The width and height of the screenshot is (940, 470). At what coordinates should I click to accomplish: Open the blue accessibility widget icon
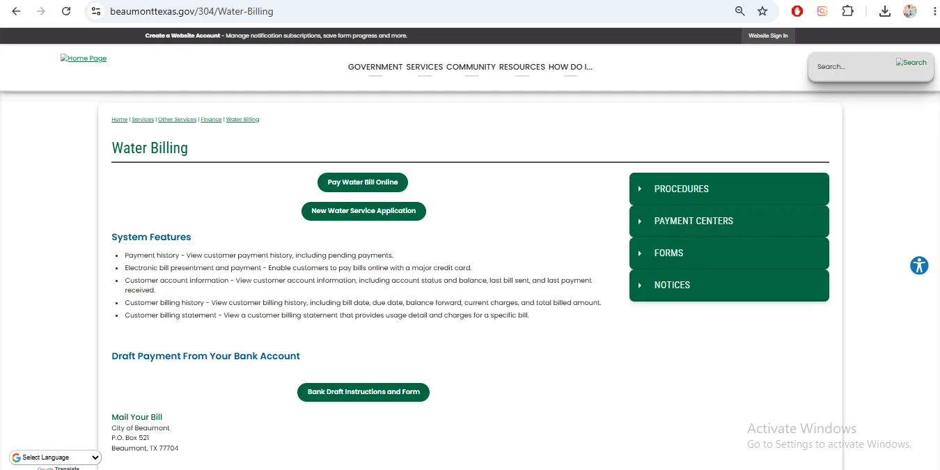click(x=919, y=265)
